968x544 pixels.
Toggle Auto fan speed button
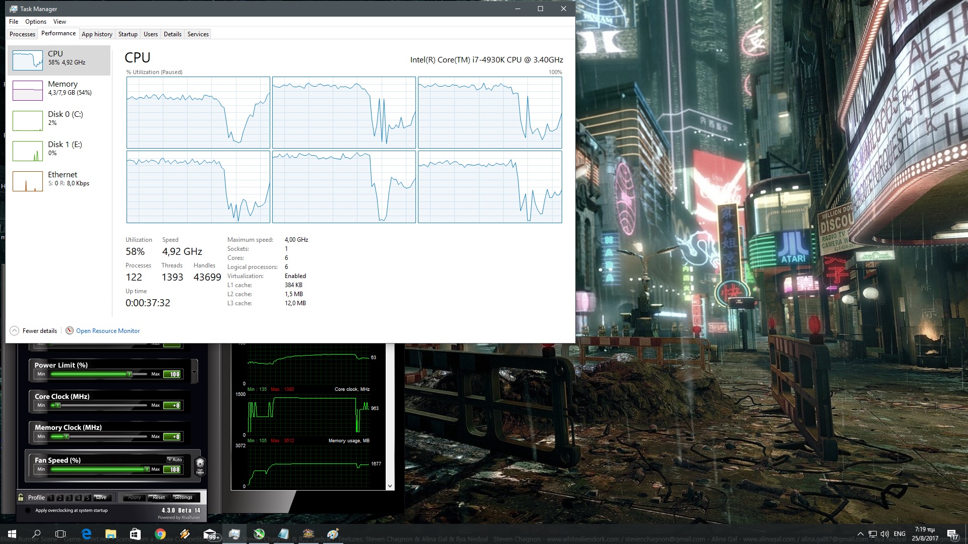pos(175,459)
